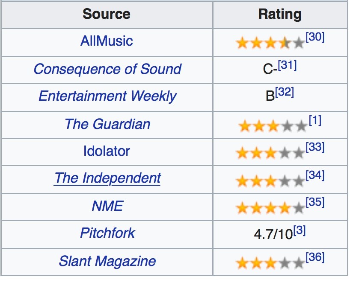The width and height of the screenshot is (350, 283).
Task: Open the Consequence of Sound link
Action: click(107, 69)
